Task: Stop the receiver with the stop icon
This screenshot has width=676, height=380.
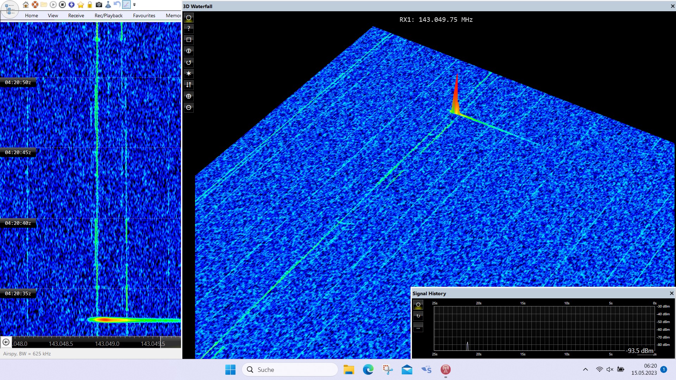Action: [x=62, y=5]
